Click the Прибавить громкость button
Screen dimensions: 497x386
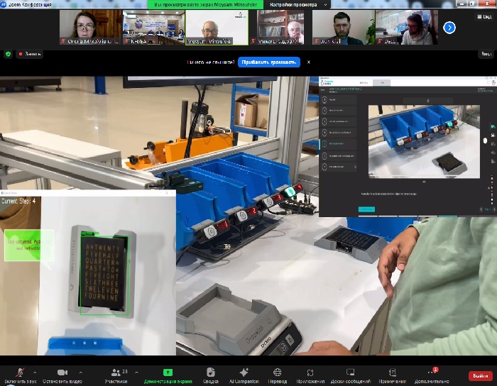click(268, 62)
